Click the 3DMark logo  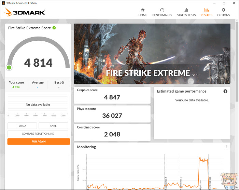tap(25, 12)
